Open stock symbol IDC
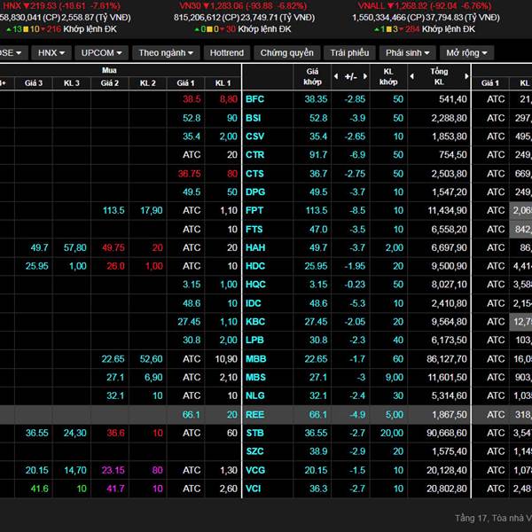The width and height of the screenshot is (532, 532). click(x=254, y=303)
